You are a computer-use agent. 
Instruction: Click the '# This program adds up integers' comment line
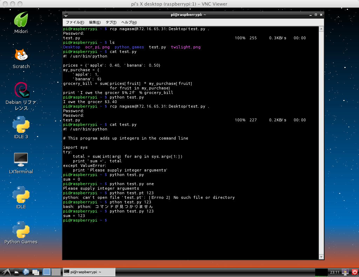(126, 138)
